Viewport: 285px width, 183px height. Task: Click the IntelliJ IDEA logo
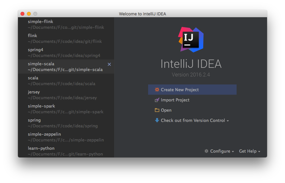click(x=191, y=39)
